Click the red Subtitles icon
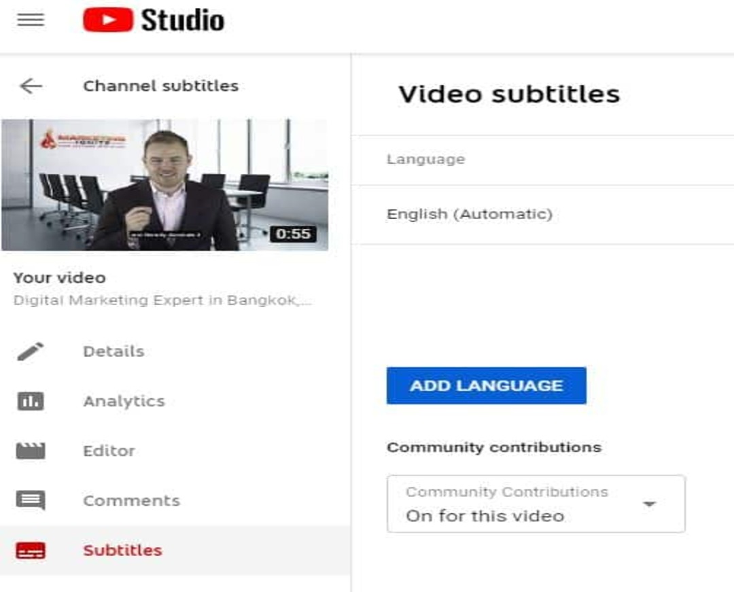 click(x=31, y=551)
